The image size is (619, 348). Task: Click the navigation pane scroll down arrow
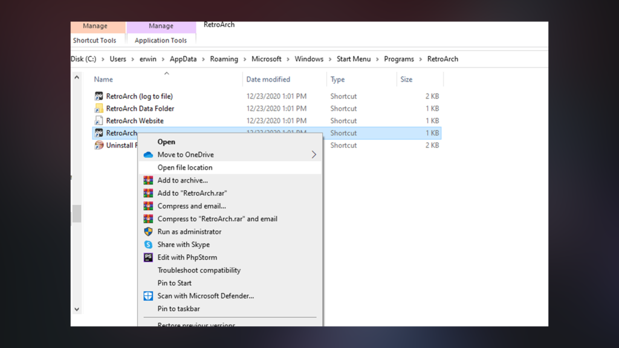tap(77, 309)
